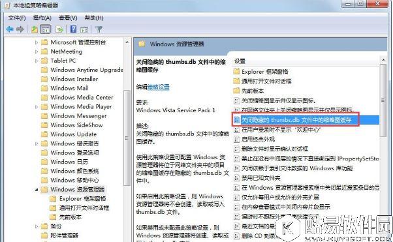The image size is (393, 242).
Task: Click 备份 folder icon in tree
Action: pos(44,226)
